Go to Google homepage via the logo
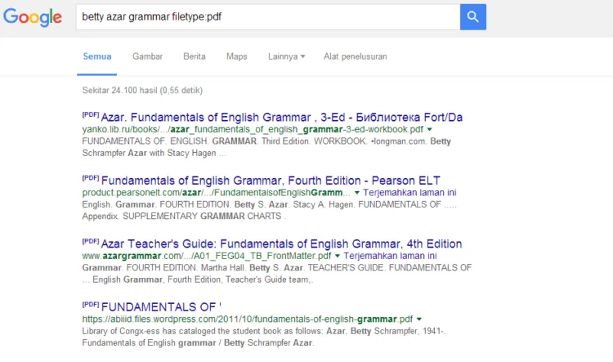The image size is (613, 362). pos(33,17)
